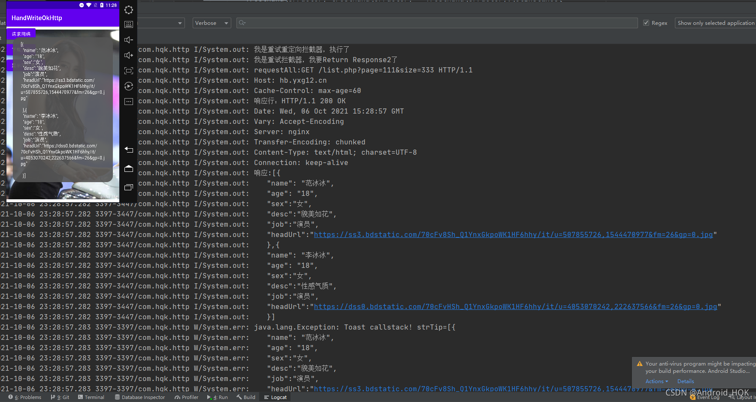Click the warning icon in the anti-virus notification
Viewport: 756px width, 402px height.
[640, 364]
